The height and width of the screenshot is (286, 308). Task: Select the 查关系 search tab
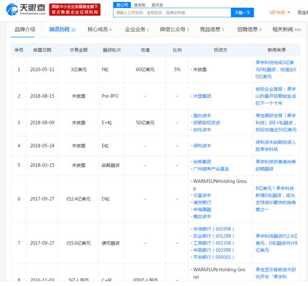157,4
